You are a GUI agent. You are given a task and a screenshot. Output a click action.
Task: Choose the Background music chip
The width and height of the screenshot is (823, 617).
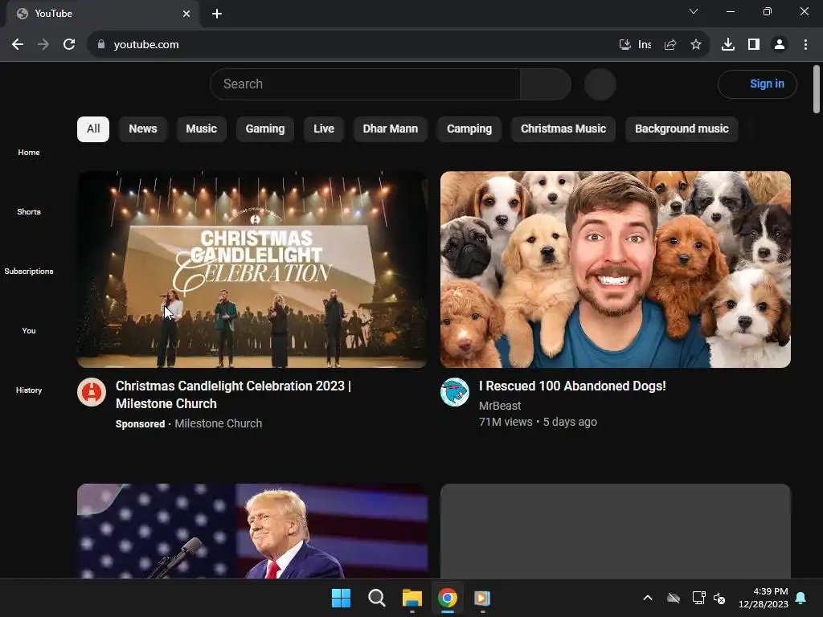click(x=682, y=129)
